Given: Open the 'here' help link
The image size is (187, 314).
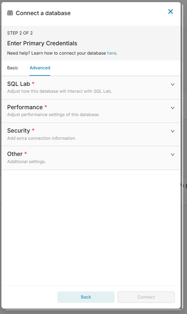Looking at the screenshot, I should [111, 53].
